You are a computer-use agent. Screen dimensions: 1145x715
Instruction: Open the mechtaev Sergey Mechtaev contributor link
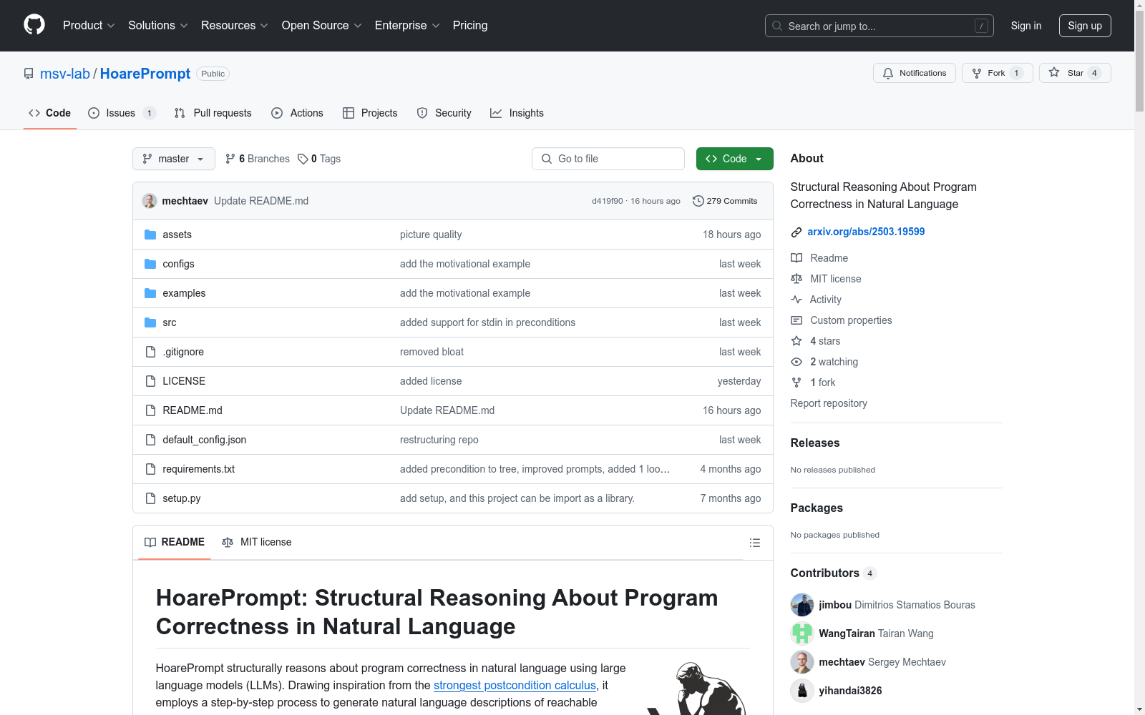coord(882,662)
